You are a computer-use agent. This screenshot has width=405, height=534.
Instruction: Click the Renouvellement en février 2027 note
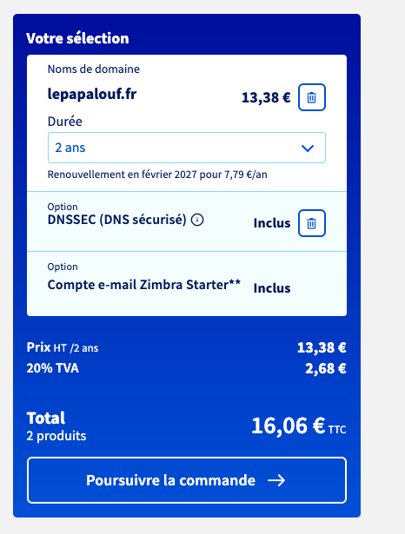pyautogui.click(x=157, y=175)
